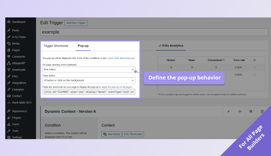Select the Rank Math SEO sidebar icon

[19, 102]
